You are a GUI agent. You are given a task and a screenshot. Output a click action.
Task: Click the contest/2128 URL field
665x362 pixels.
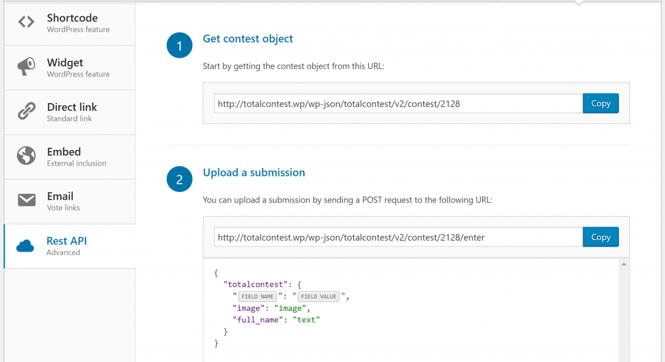(x=398, y=104)
